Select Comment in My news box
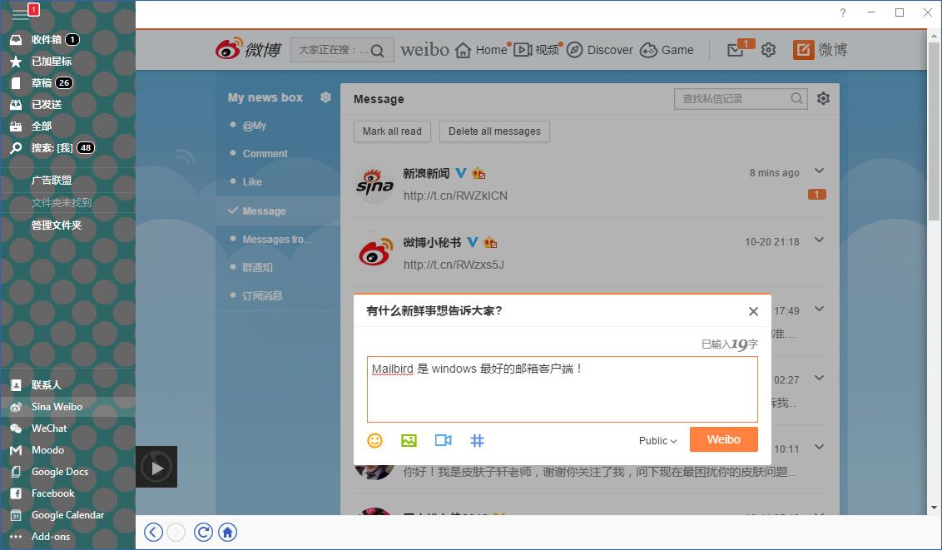 (x=265, y=154)
